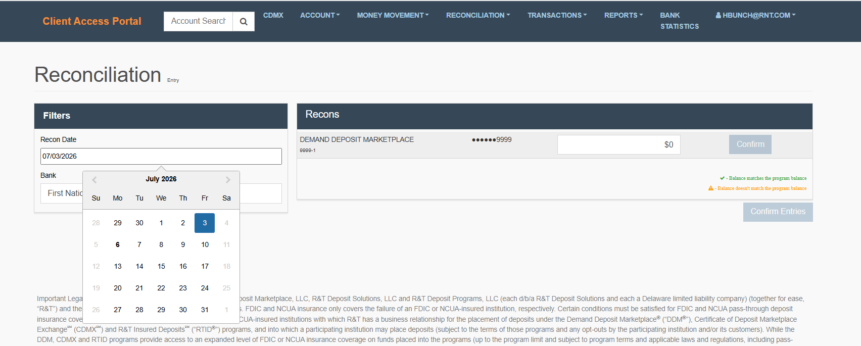Select July 31 in the calendar
861x346 pixels.
[205, 310]
